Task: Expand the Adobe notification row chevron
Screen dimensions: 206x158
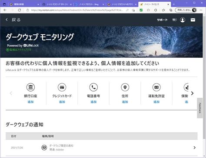Action: [x=194, y=148]
